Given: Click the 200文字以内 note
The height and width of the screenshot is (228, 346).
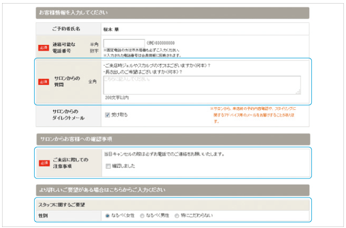Looking at the screenshot, I should 117,97.
